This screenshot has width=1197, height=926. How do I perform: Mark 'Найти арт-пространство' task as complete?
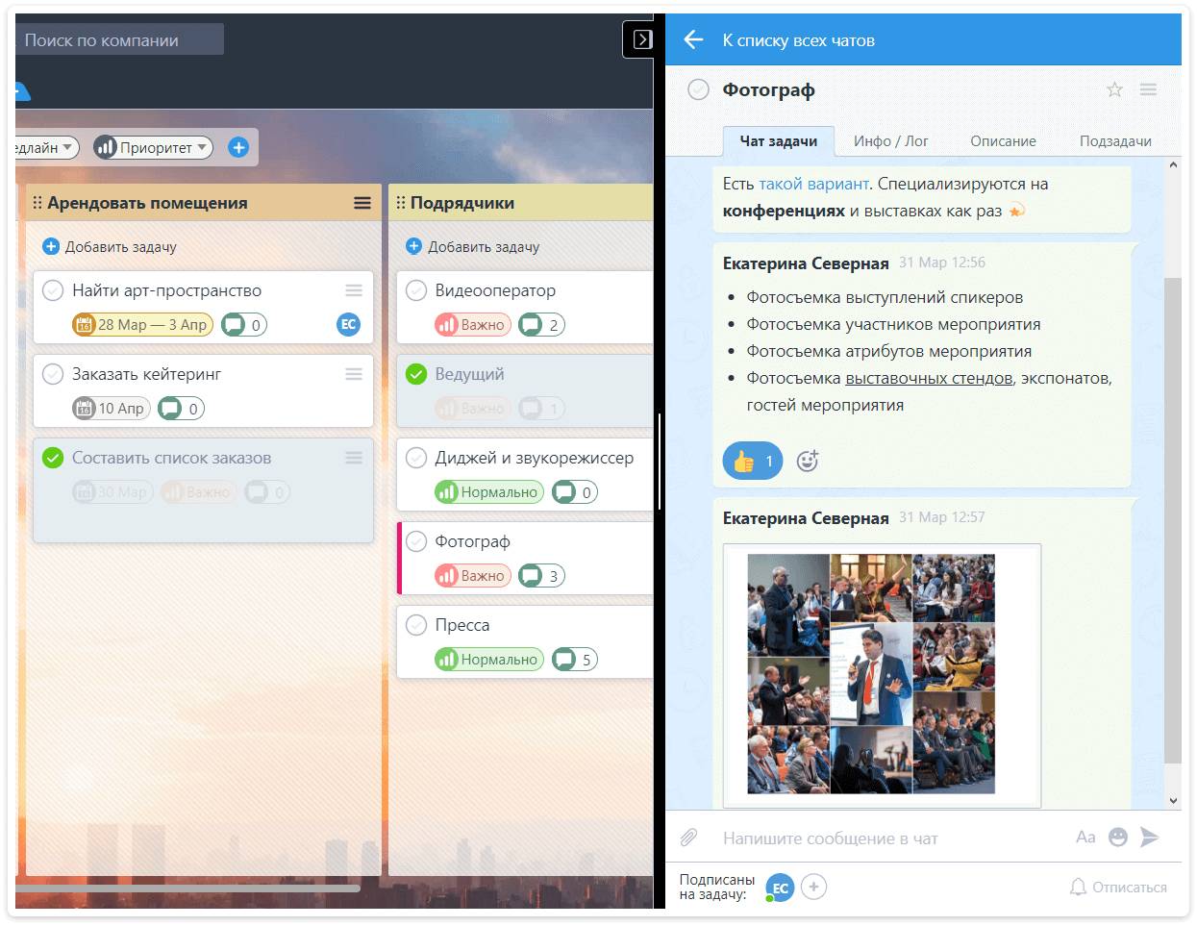click(54, 290)
